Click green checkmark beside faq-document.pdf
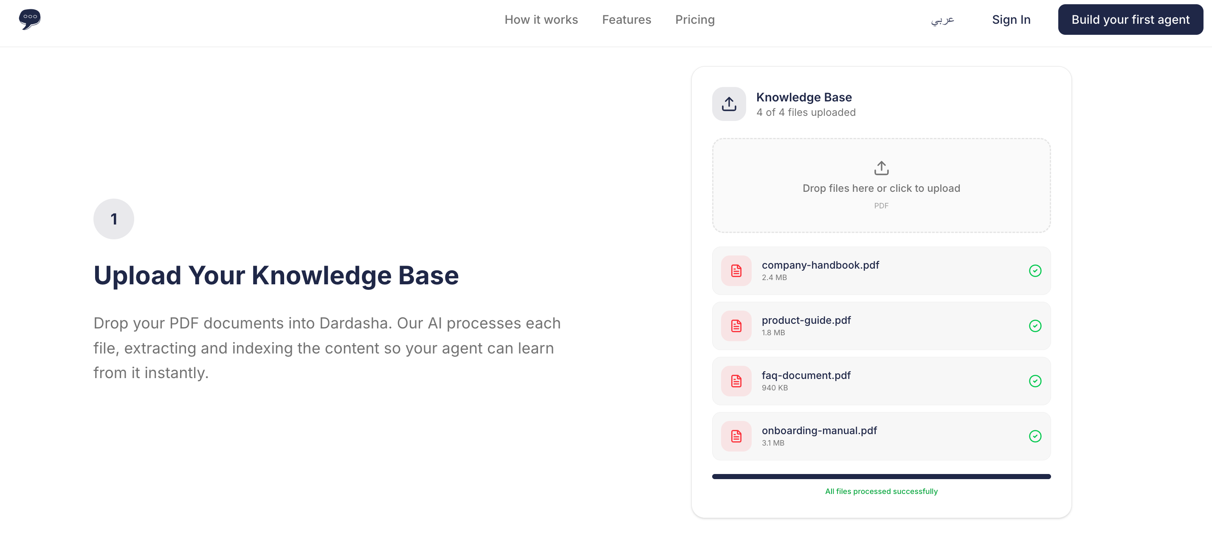The image size is (1212, 533). pyautogui.click(x=1034, y=381)
